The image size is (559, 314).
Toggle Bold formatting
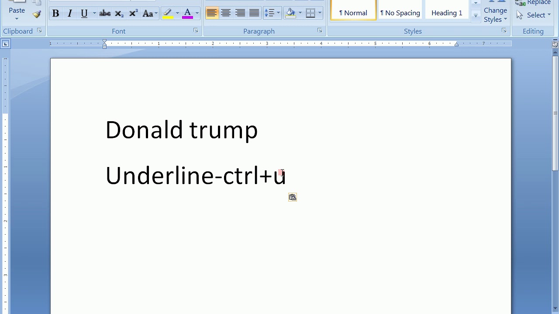coord(55,14)
